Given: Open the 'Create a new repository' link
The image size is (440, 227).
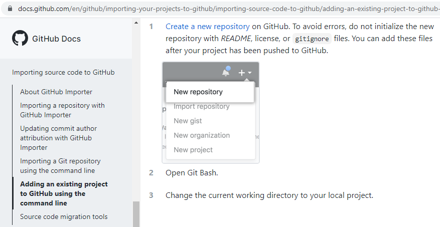Looking at the screenshot, I should click(x=207, y=26).
